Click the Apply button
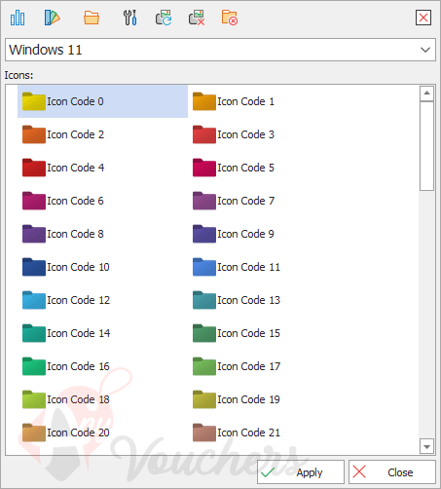This screenshot has height=489, width=441. click(301, 472)
